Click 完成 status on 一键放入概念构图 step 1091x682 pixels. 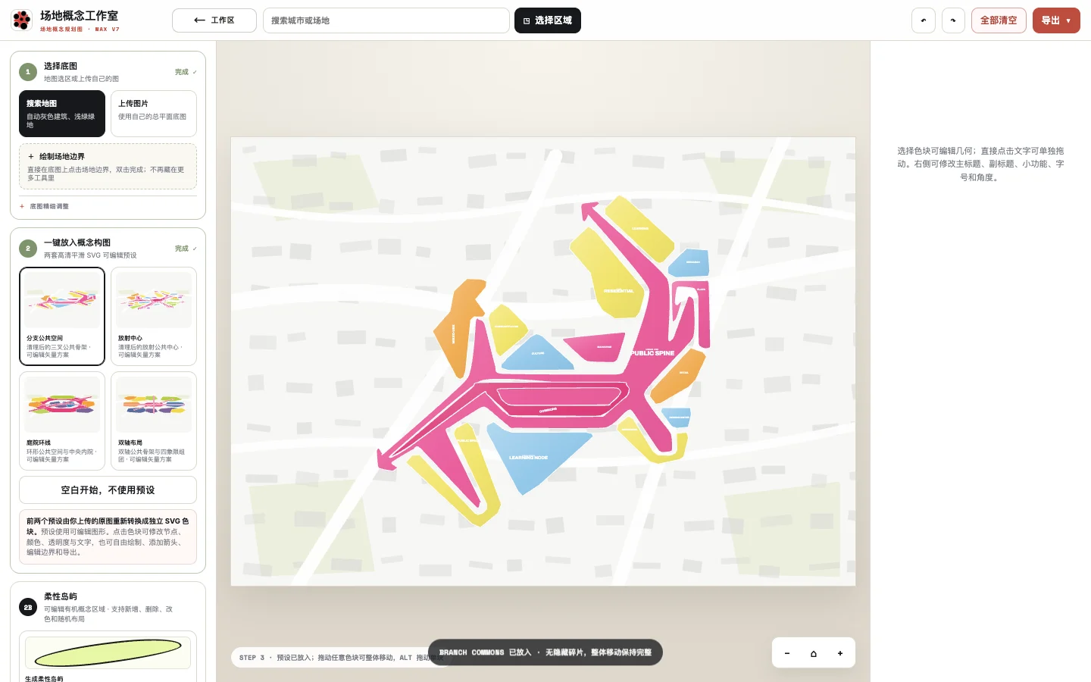coord(186,249)
